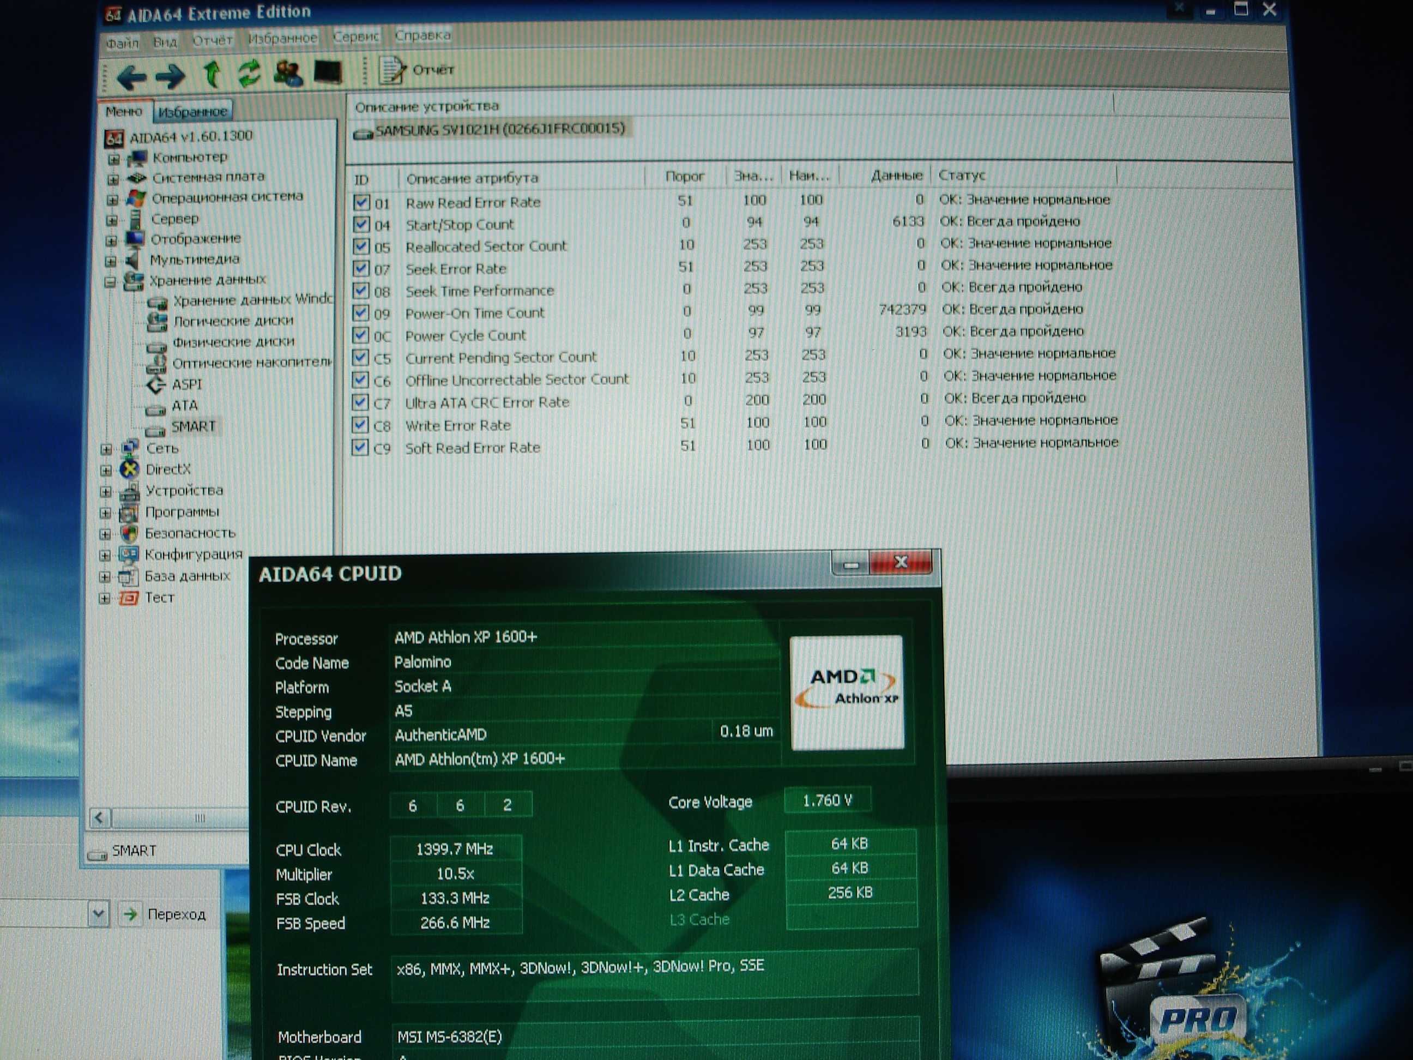Switch to the Избранное tab in sidebar
The height and width of the screenshot is (1060, 1413).
pos(192,112)
